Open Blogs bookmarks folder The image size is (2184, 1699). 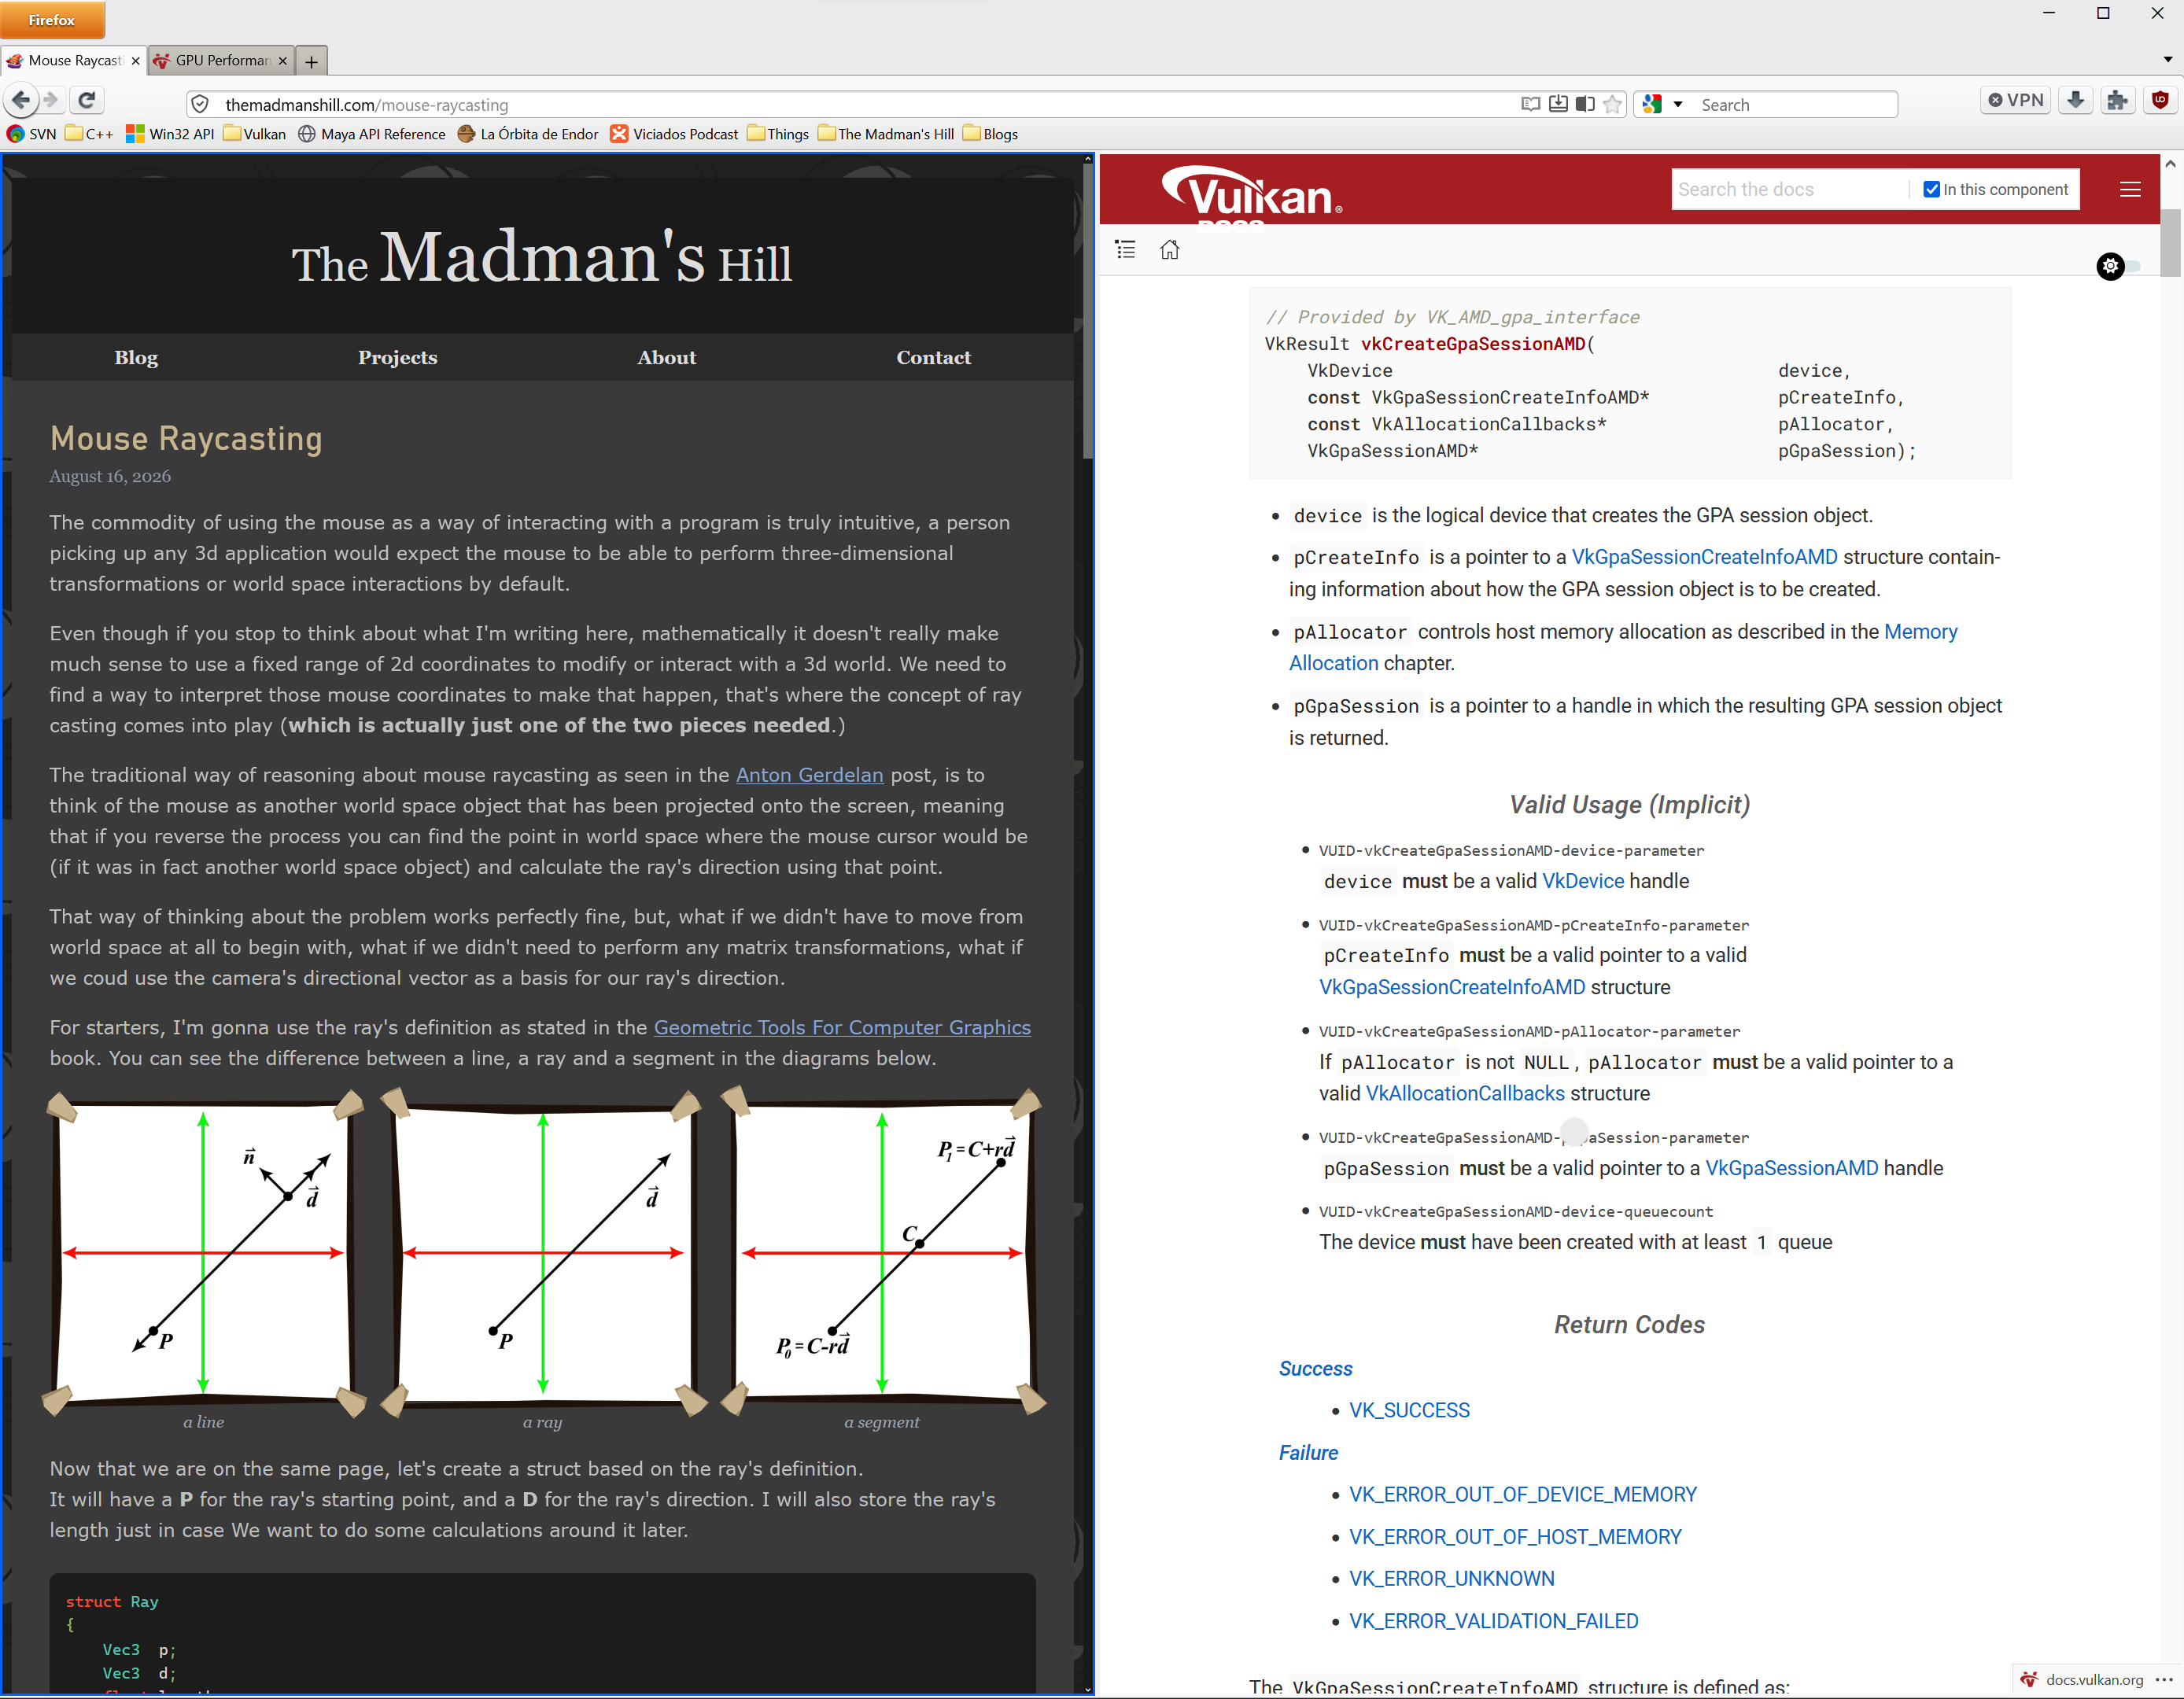[990, 133]
